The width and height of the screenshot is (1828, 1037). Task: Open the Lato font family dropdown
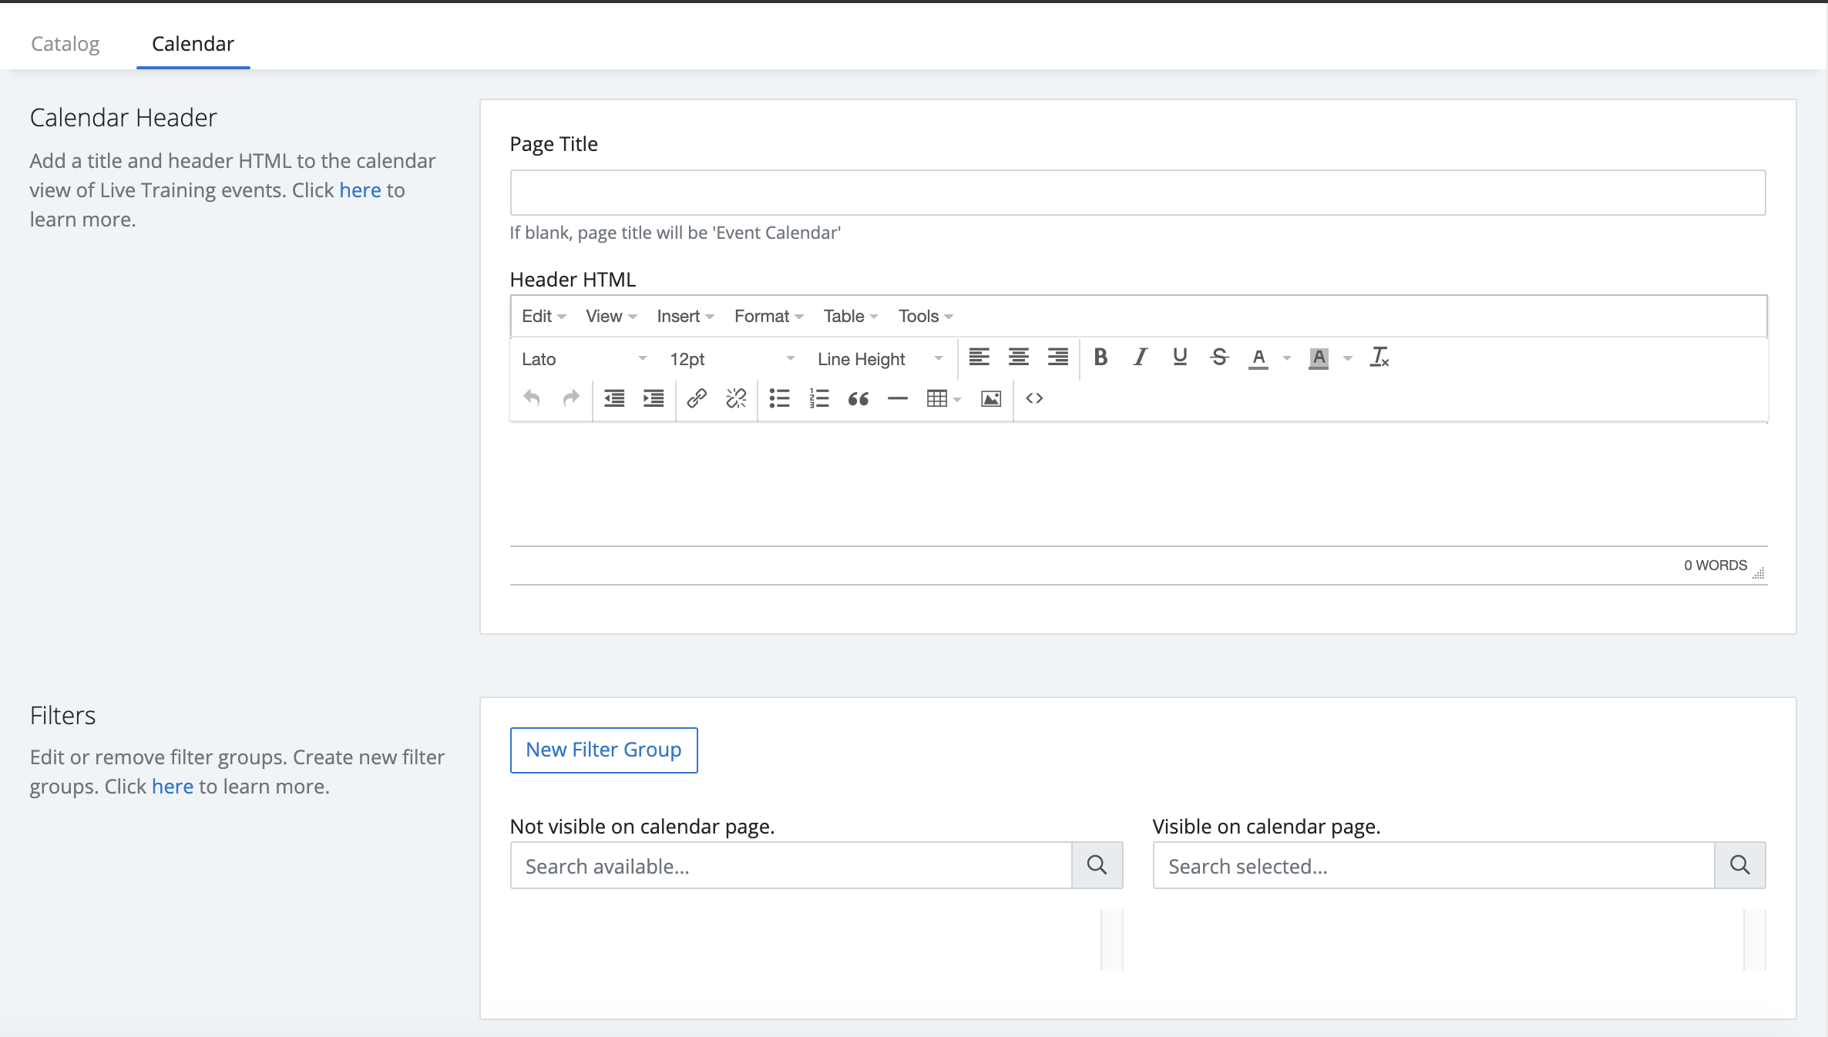(583, 359)
